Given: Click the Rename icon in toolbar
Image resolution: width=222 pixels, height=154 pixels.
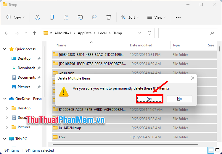Looking at the screenshot, I should (80, 17).
